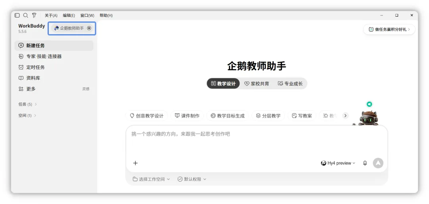Click the filter funnel icon
The image size is (429, 204).
[34, 15]
